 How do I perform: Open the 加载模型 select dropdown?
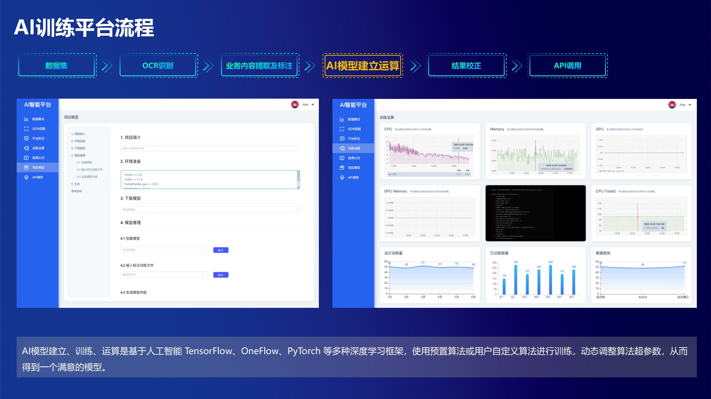pos(164,250)
